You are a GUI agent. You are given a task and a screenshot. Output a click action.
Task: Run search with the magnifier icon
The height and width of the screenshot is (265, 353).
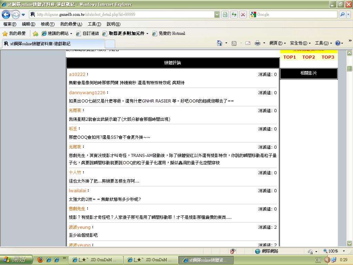tap(342, 14)
